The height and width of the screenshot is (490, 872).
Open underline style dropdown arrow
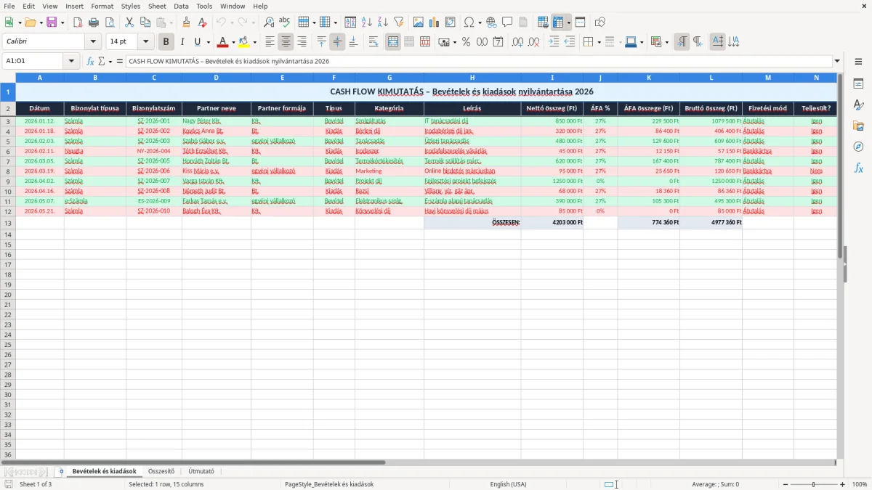[x=208, y=42]
